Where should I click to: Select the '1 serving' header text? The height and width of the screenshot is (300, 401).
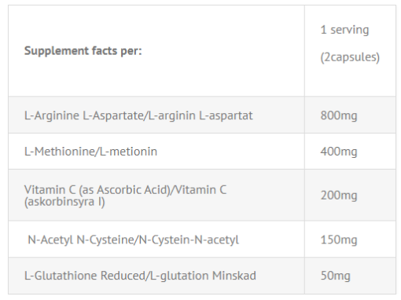click(x=344, y=30)
